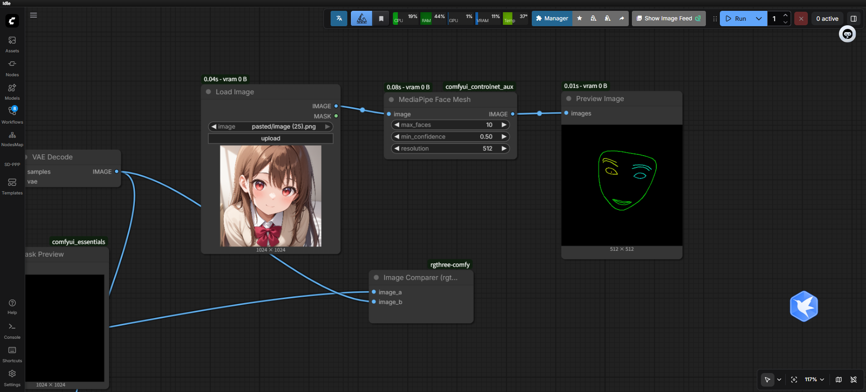The image size is (866, 392).
Task: Toggle the right side panel icon
Action: click(853, 18)
